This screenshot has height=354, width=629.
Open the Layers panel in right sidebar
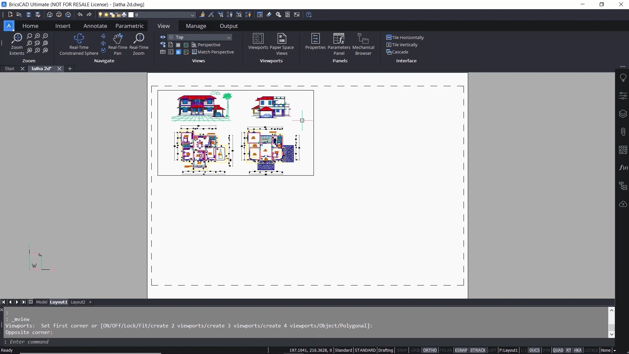click(623, 114)
